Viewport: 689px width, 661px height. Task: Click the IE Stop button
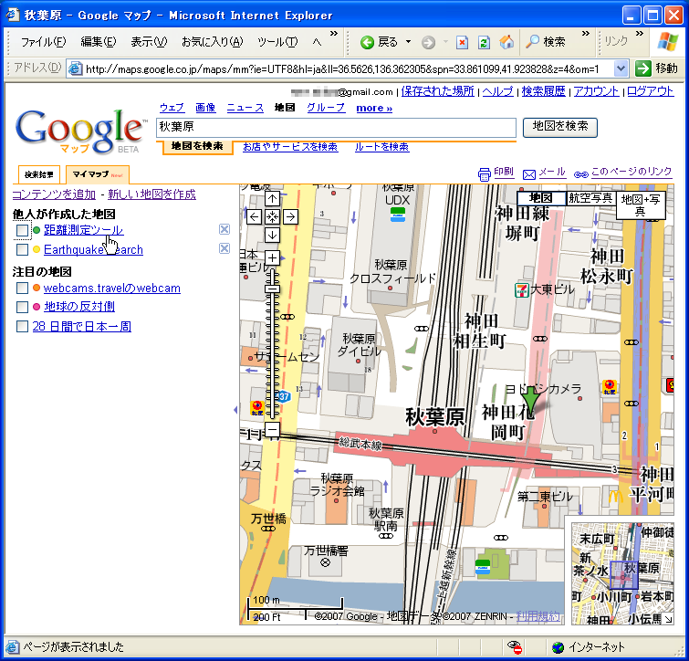(x=462, y=43)
